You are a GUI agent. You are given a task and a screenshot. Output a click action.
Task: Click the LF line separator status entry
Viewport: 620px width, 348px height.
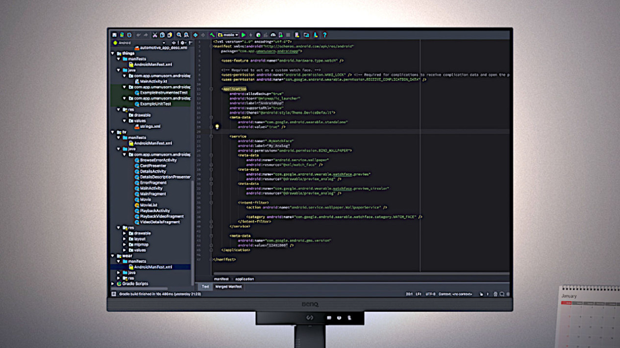(x=418, y=294)
